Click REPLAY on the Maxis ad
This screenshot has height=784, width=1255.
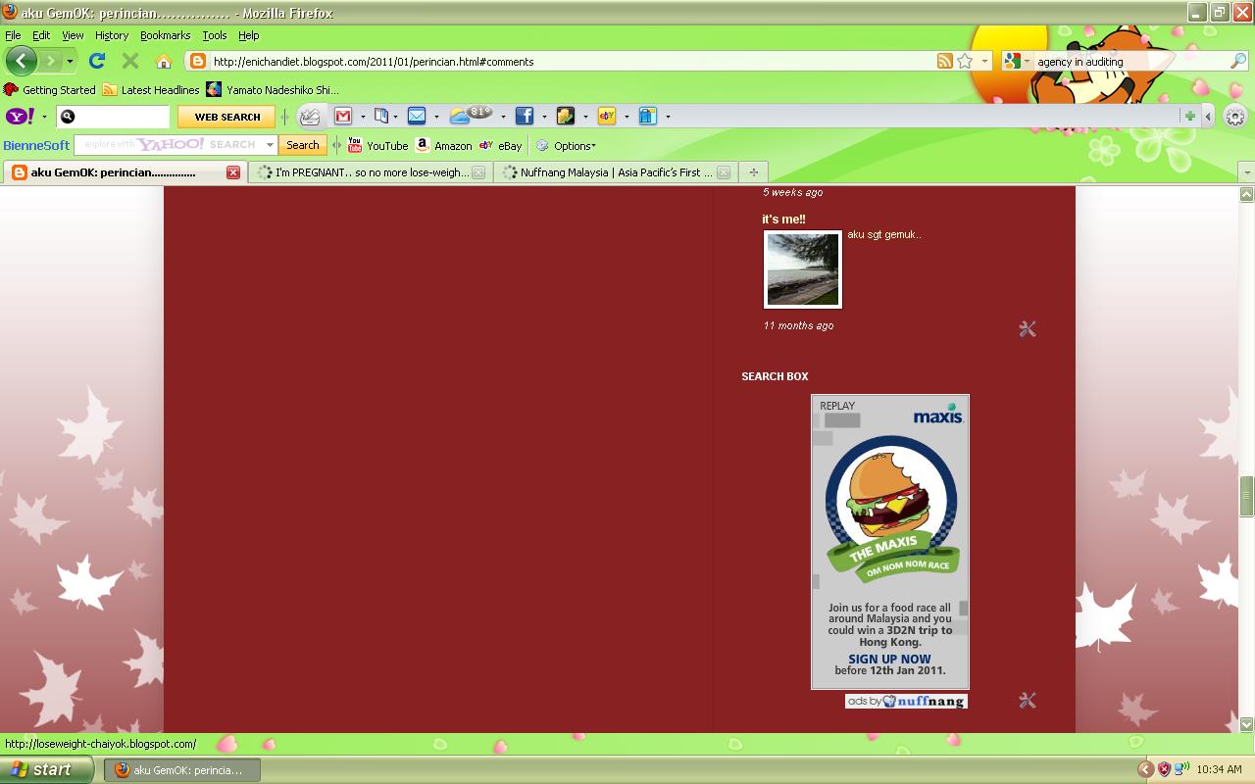(x=837, y=406)
